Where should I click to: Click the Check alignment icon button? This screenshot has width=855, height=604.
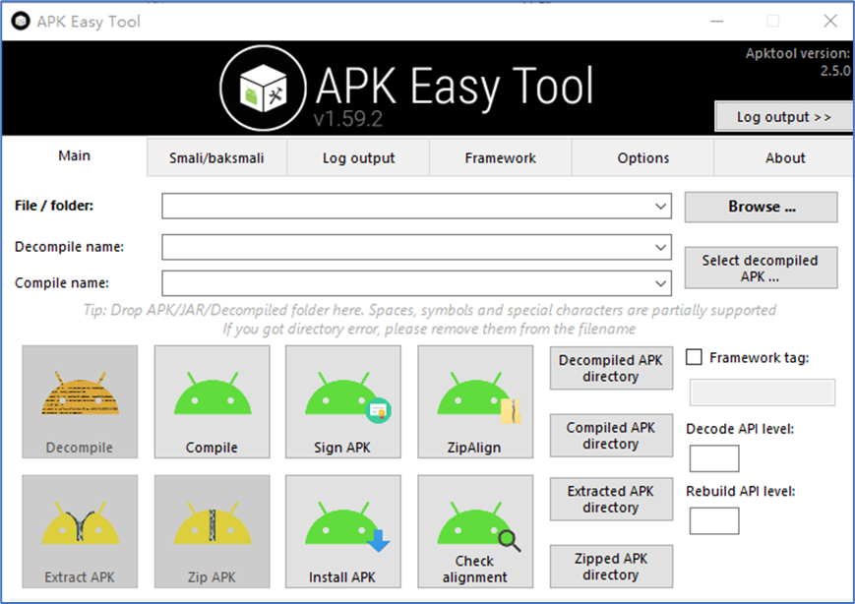pos(475,531)
